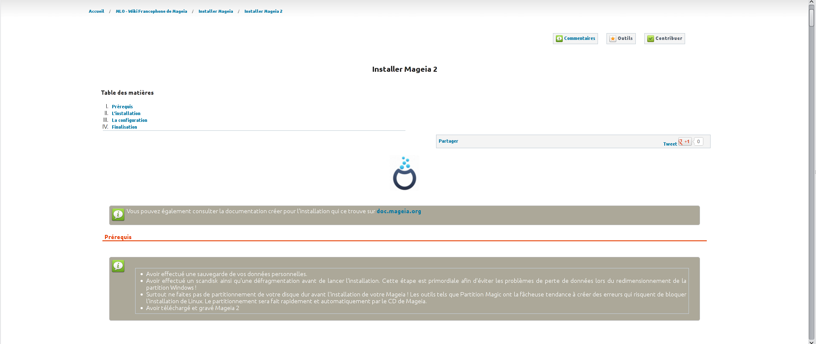Click the Commentaires button icon
The image size is (816, 344).
[559, 39]
